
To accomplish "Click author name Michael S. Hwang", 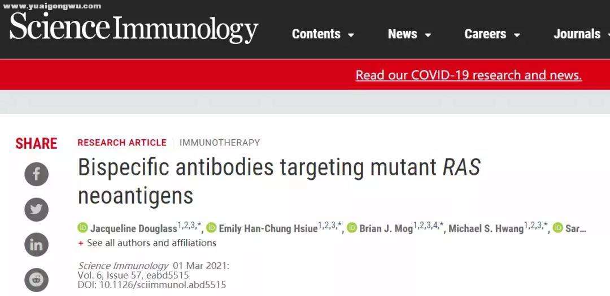I will 486,228.
